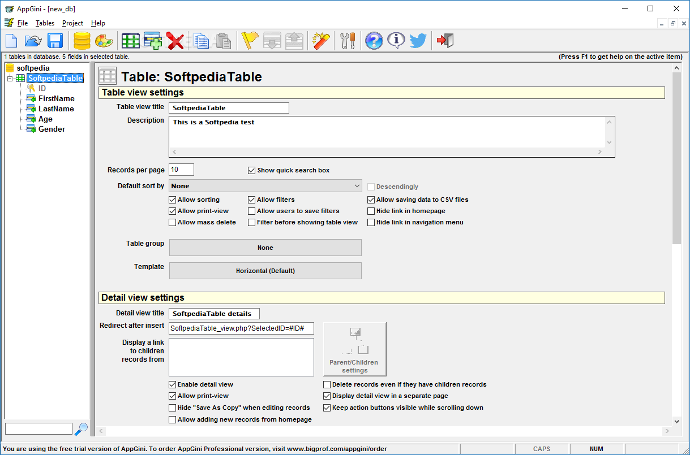The width and height of the screenshot is (690, 455).
Task: Click the info speech bubble icon
Action: (x=396, y=41)
